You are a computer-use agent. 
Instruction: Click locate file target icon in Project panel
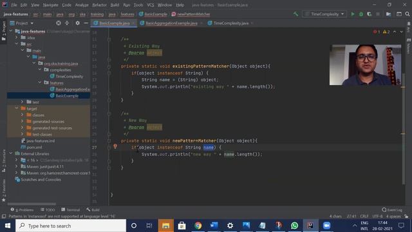pos(59,23)
